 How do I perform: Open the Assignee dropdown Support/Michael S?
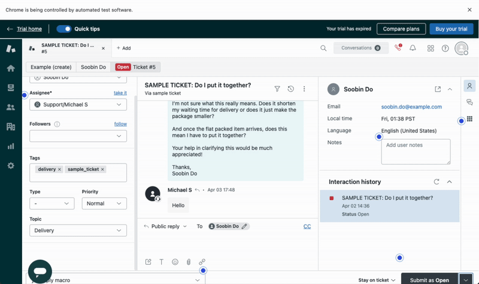[78, 104]
